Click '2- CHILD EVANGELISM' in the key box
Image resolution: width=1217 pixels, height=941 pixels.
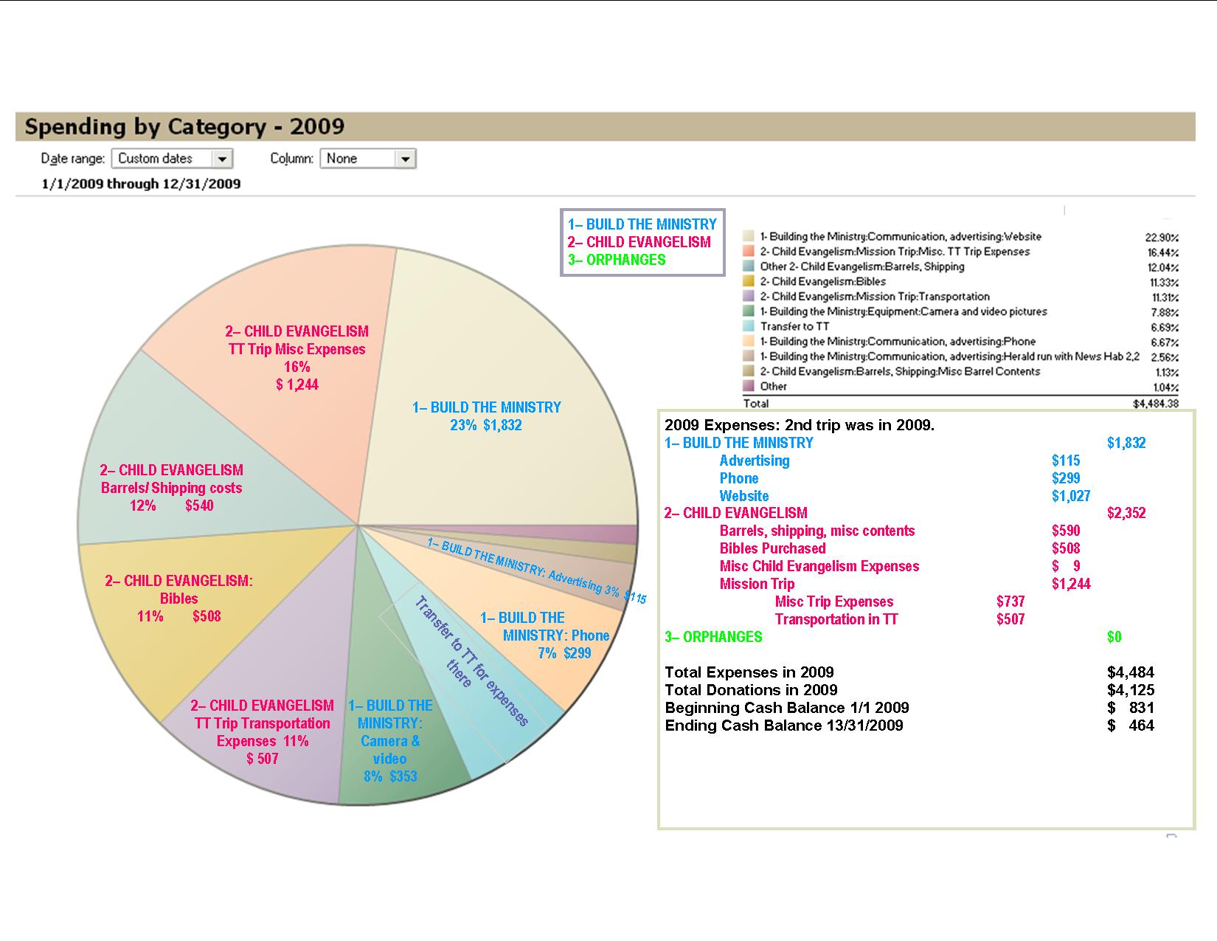click(639, 242)
